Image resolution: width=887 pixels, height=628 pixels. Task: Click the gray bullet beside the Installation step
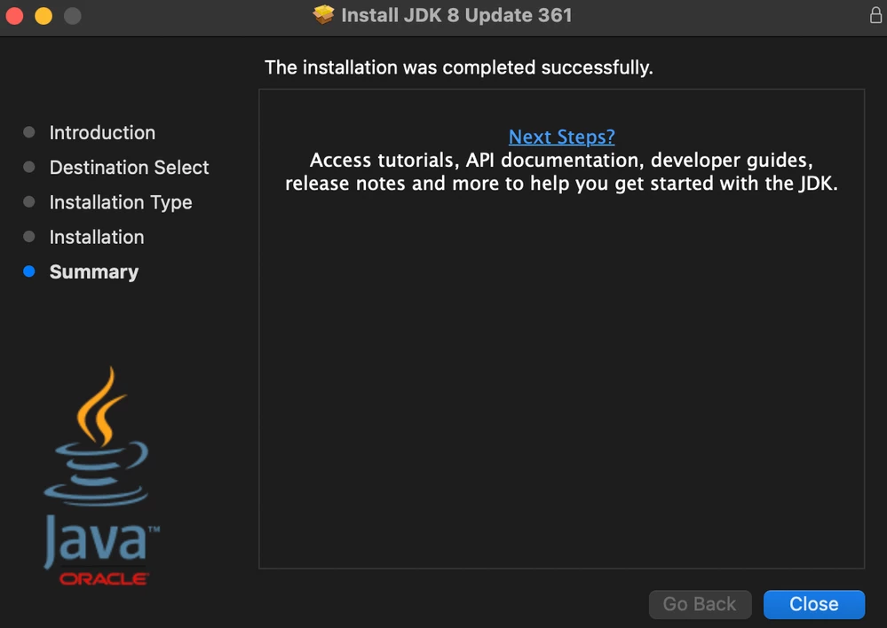click(28, 236)
